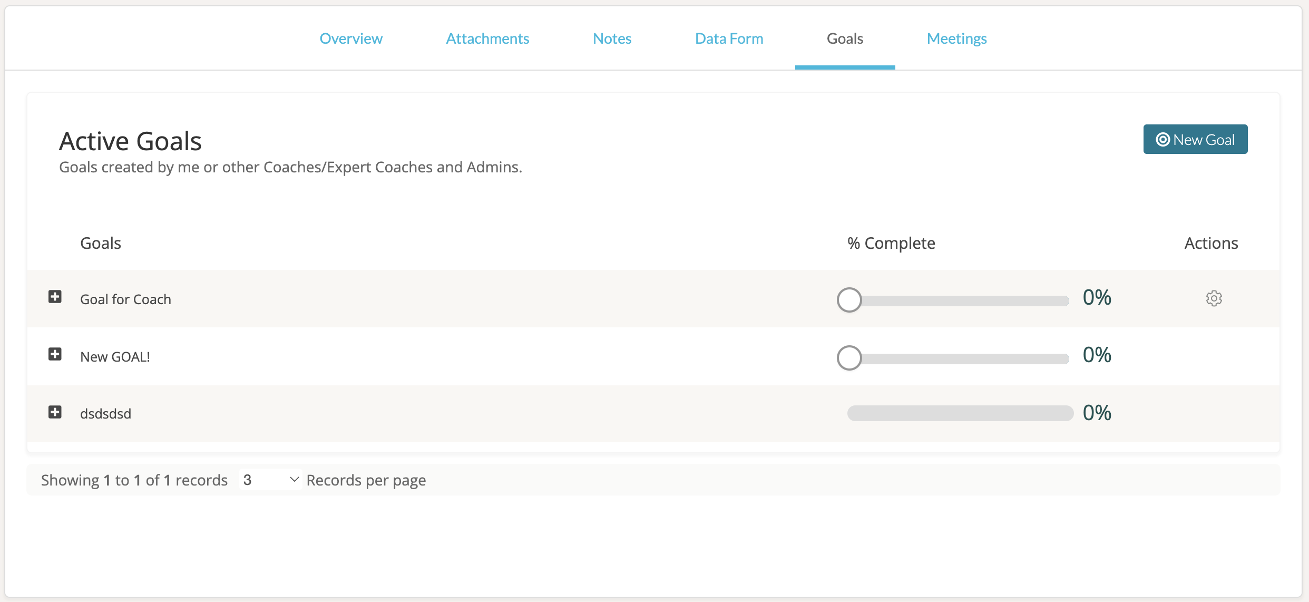The width and height of the screenshot is (1309, 602).
Task: Click the Goals tab
Action: click(845, 38)
